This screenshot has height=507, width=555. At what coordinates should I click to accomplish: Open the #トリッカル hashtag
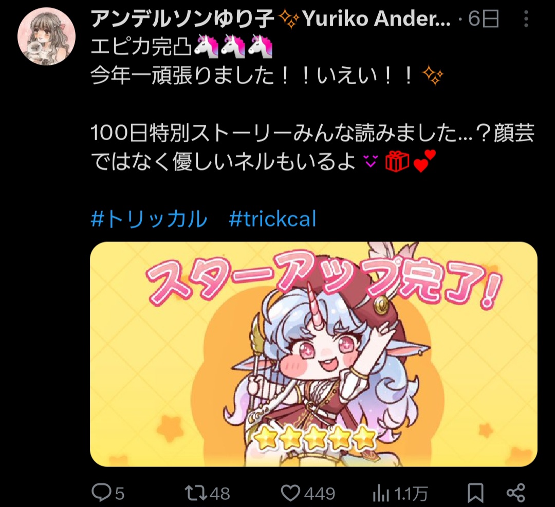[x=149, y=219]
